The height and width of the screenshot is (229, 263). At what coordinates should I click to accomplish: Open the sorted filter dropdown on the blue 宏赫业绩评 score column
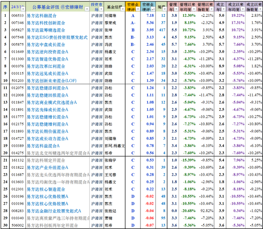pyautogui.click(x=153, y=9)
